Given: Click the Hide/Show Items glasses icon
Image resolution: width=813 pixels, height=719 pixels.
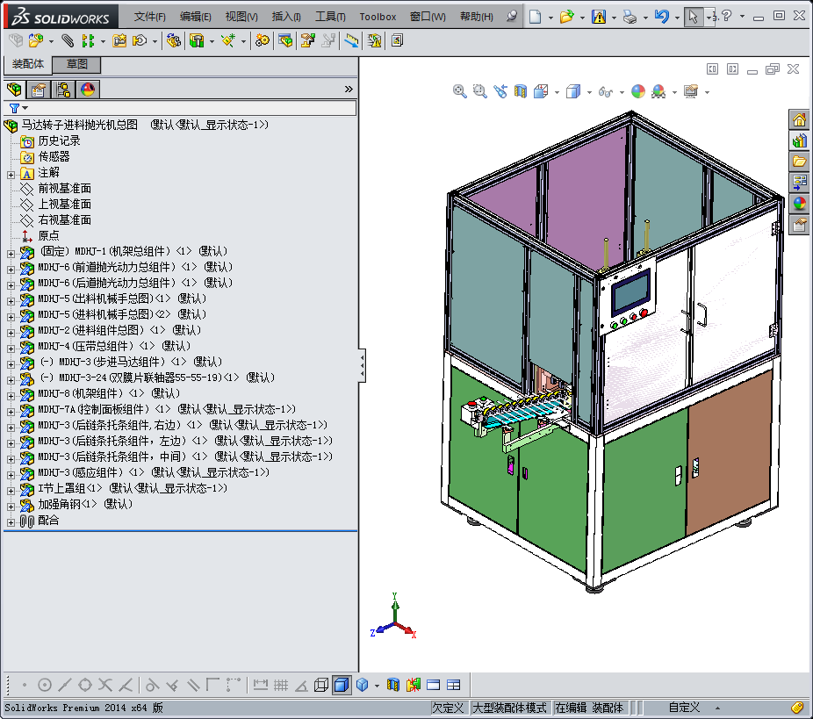Looking at the screenshot, I should 605,92.
